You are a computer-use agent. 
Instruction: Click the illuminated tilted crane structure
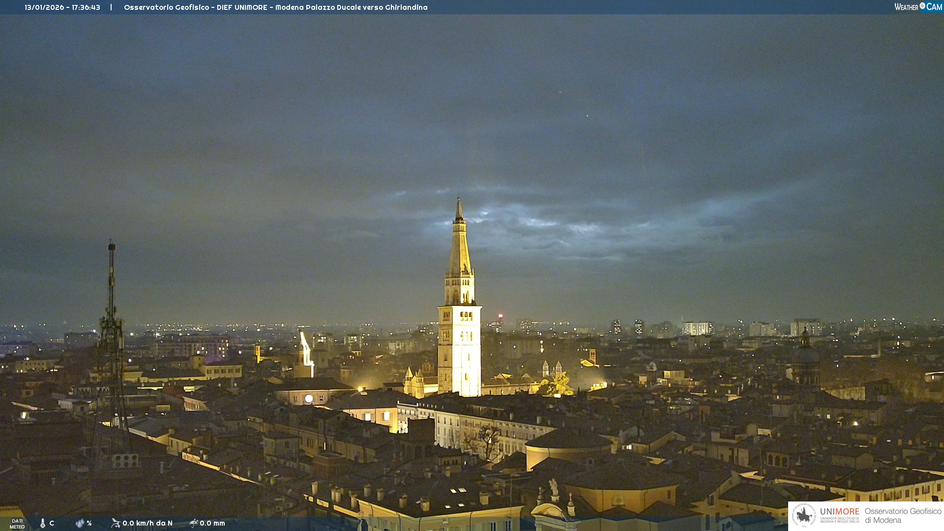pos(306,348)
